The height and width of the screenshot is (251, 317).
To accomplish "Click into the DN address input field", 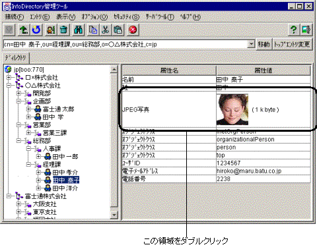I will [x=125, y=44].
